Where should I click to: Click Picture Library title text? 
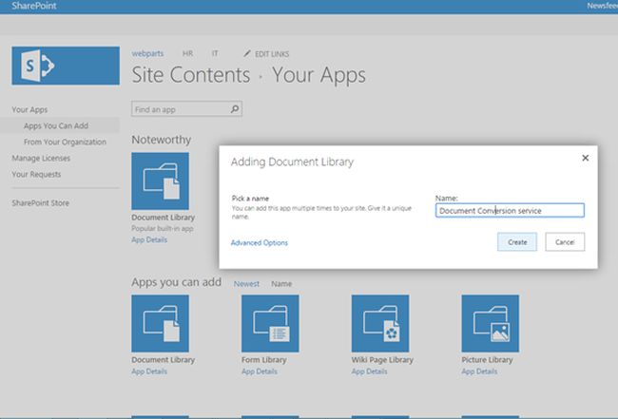[x=487, y=359]
